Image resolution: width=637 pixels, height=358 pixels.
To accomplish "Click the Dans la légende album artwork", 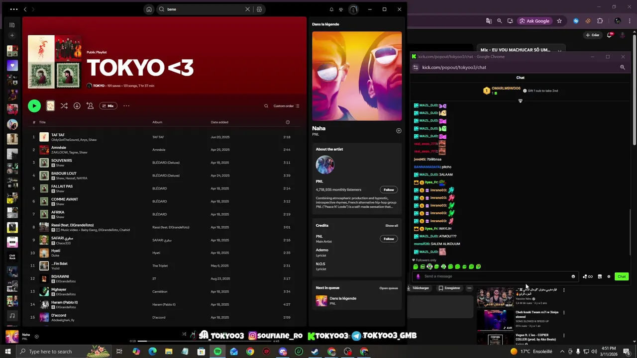I will click(x=357, y=76).
